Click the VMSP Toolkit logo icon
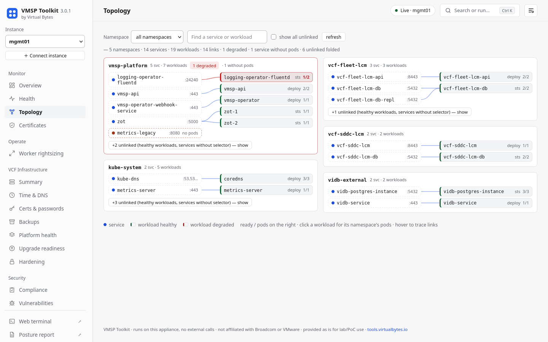The width and height of the screenshot is (548, 342). pos(12,14)
